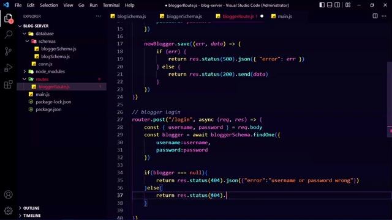392x220 pixels.
Task: Open the Search view in activity bar
Action: 8,34
